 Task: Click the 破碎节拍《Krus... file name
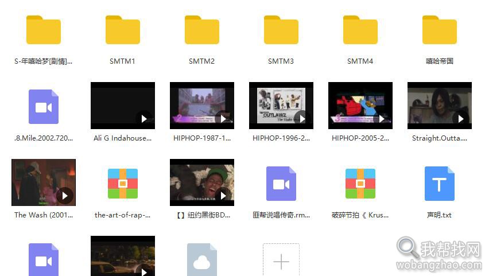[x=360, y=215]
